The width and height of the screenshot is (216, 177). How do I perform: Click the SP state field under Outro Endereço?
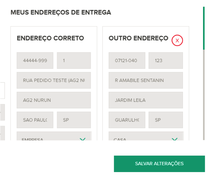[166, 120]
